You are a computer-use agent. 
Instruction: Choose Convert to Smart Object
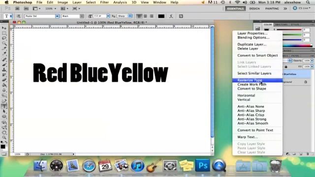257,56
